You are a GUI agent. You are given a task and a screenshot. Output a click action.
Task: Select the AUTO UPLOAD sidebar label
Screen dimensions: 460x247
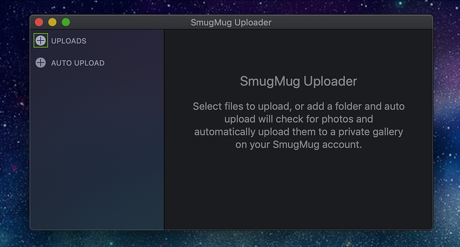(x=78, y=63)
